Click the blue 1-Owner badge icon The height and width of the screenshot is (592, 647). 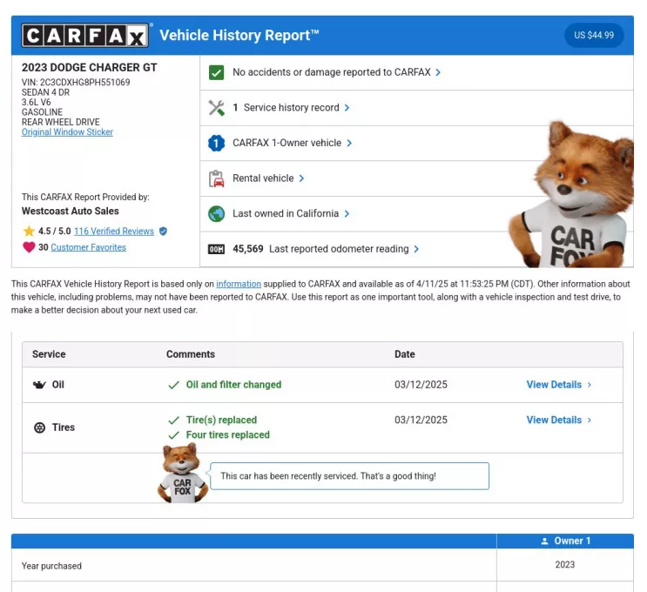pyautogui.click(x=217, y=143)
